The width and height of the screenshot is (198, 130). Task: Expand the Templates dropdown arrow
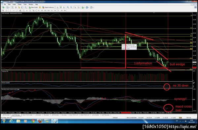tap(93, 7)
